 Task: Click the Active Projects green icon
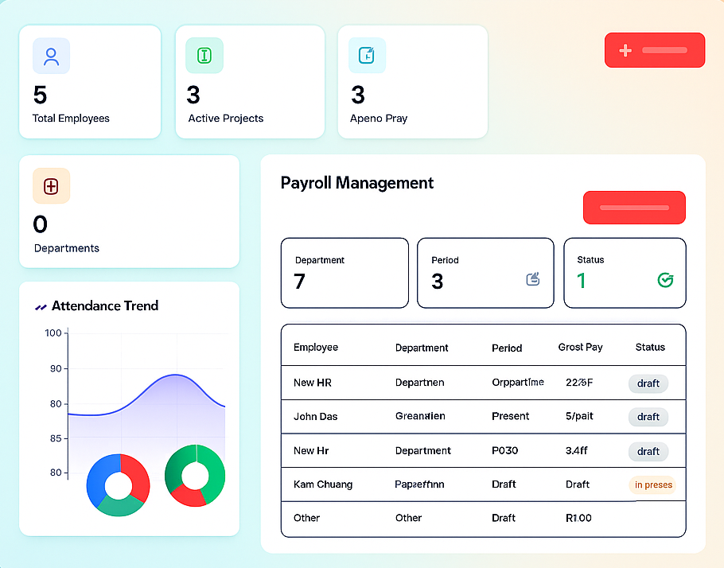coord(204,56)
